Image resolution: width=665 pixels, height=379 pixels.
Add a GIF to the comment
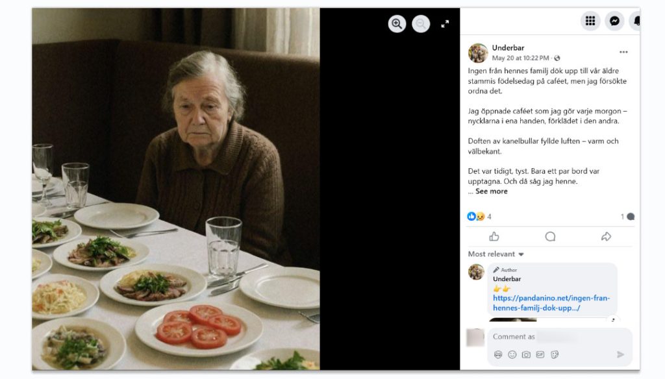pos(540,354)
